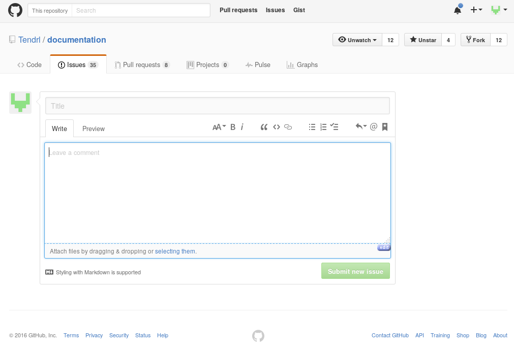The image size is (514, 350).
Task: Open the Help footer link
Action: (163, 336)
